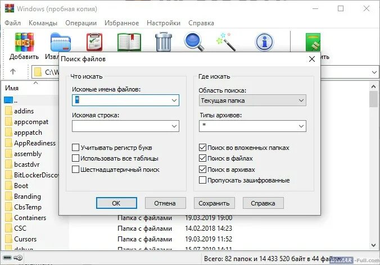
Task: Select the Branding folder name
Action: [28, 197]
